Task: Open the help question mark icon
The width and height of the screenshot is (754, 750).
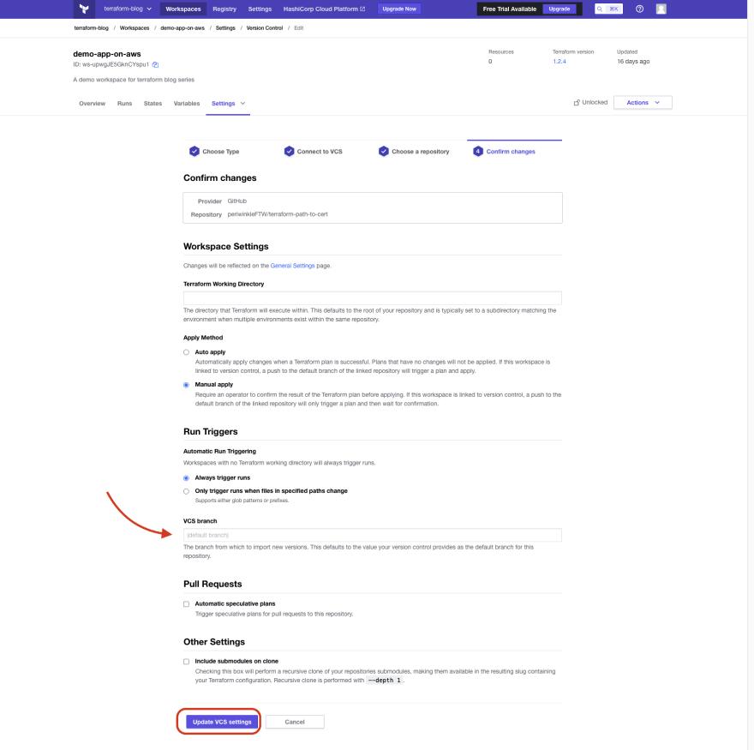Action: coord(639,9)
